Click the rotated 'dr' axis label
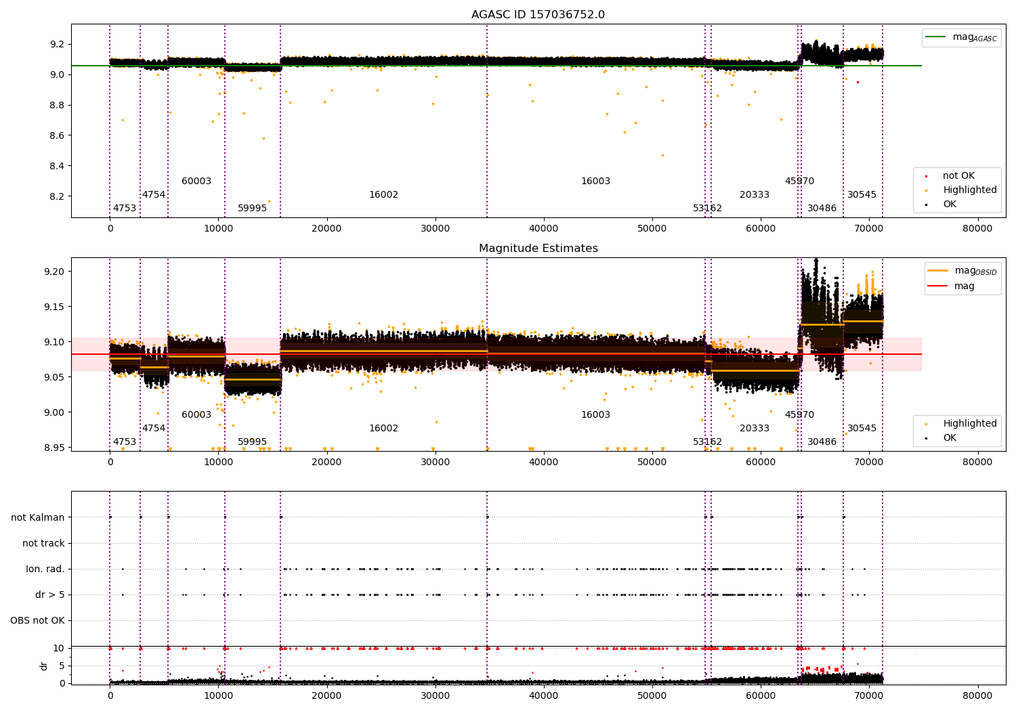The image size is (1016, 711). 44,666
